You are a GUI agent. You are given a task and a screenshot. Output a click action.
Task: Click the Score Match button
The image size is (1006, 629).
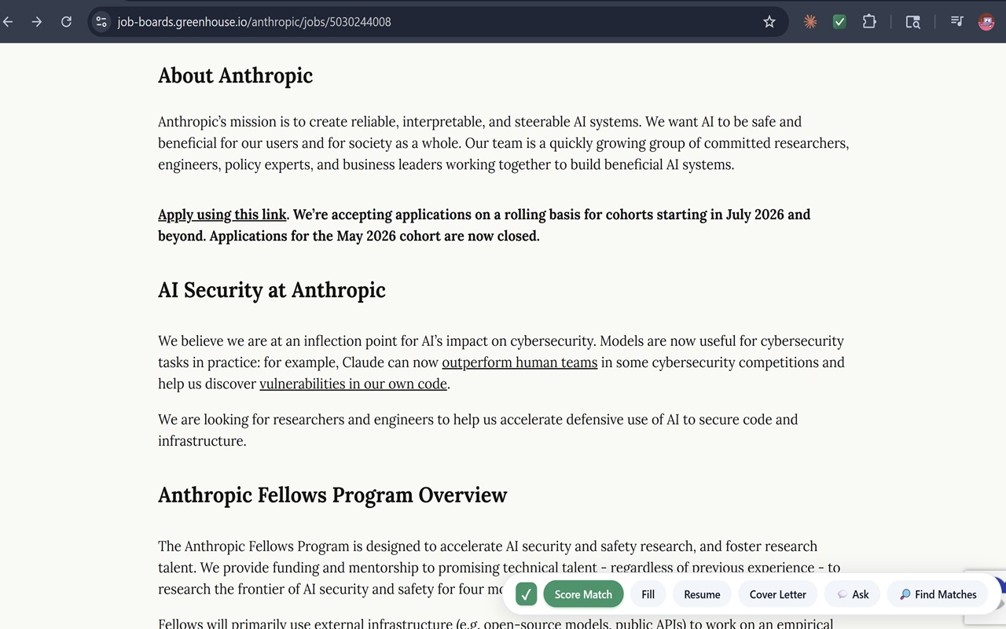click(x=583, y=594)
